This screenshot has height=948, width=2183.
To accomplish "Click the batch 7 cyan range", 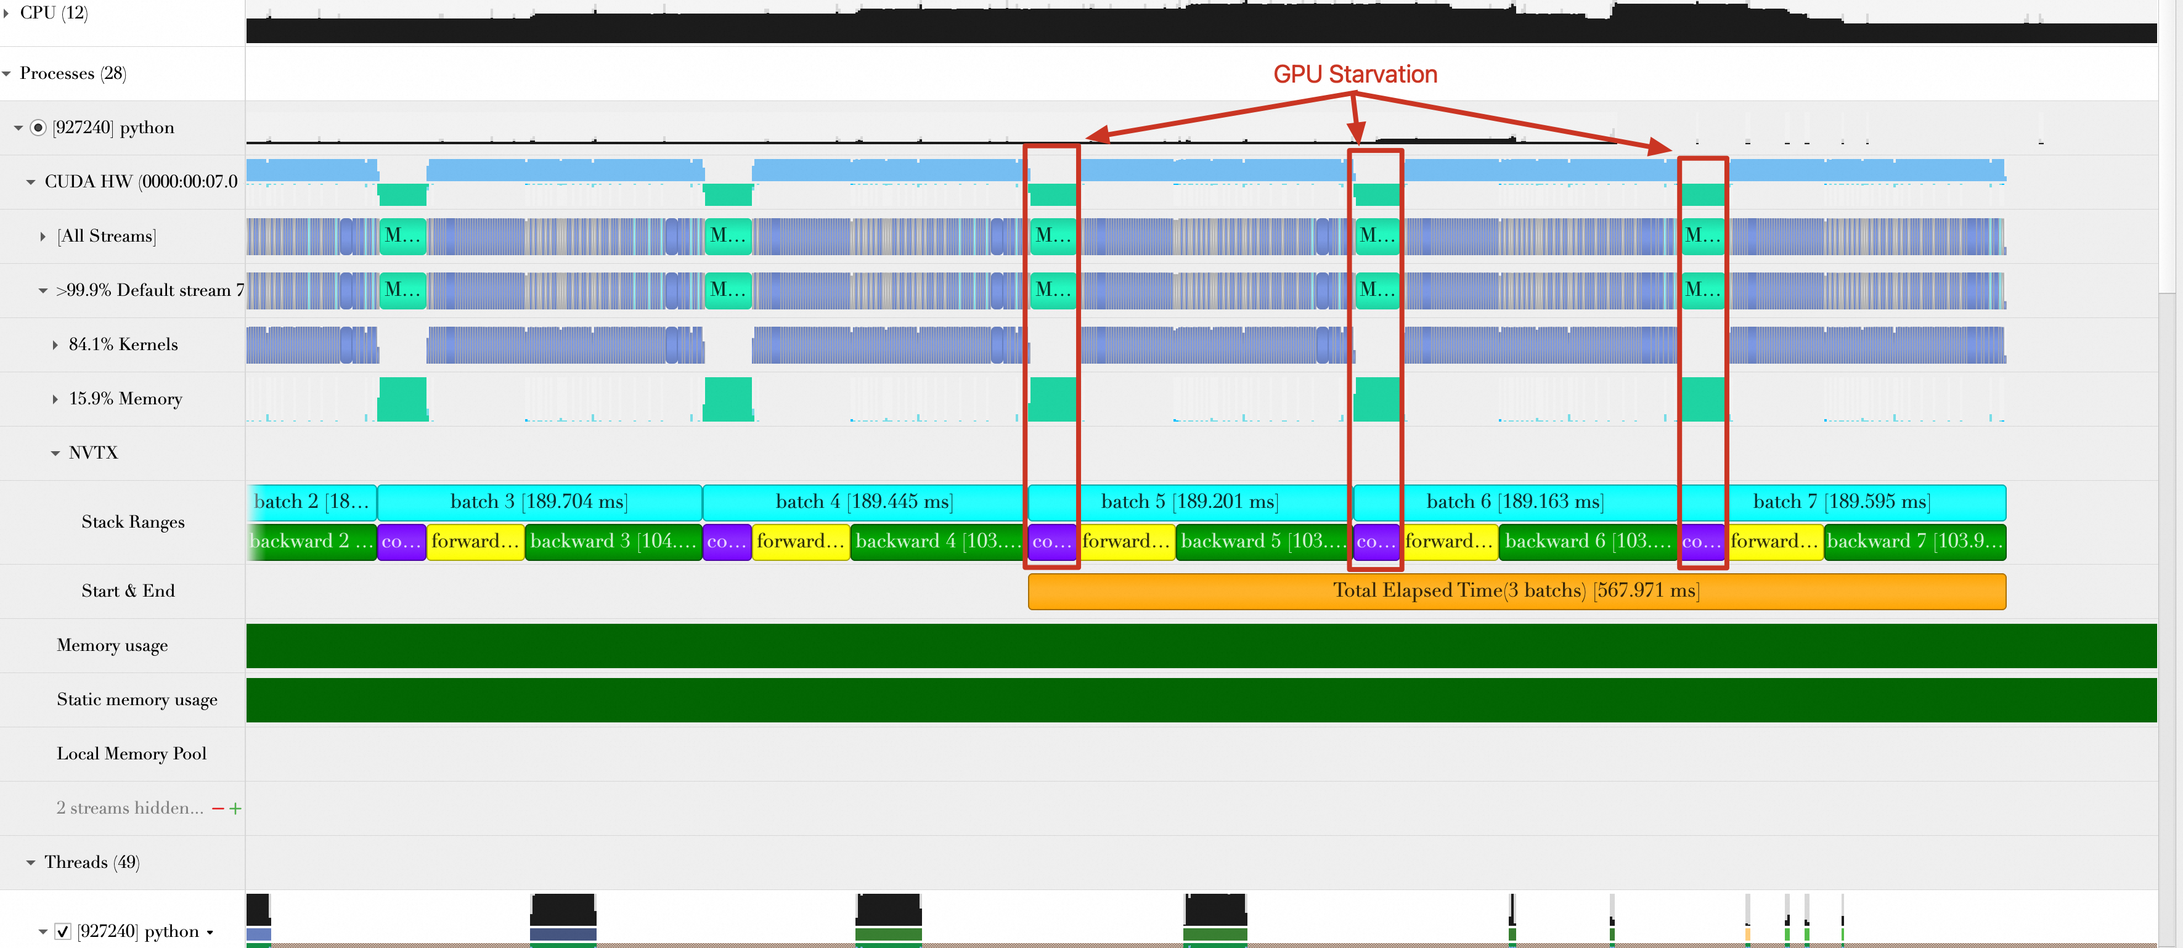I will pos(1840,502).
